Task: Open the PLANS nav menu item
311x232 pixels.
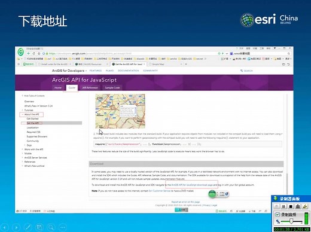Action: (x=109, y=71)
